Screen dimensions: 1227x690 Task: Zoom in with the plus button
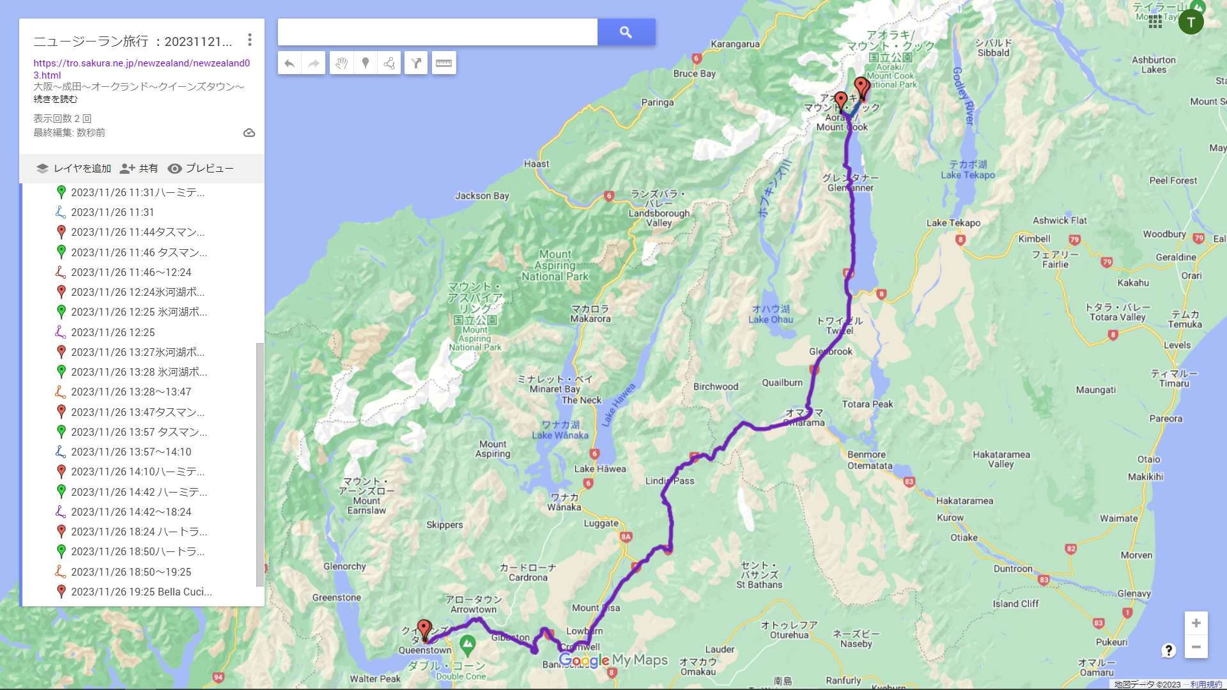[x=1196, y=623]
